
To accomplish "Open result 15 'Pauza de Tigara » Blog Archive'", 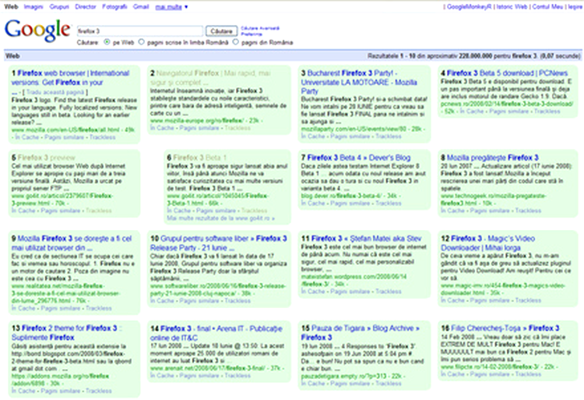I will tap(361, 333).
